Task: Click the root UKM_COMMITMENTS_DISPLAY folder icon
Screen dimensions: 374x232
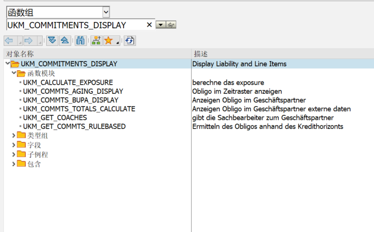Action: coord(15,64)
